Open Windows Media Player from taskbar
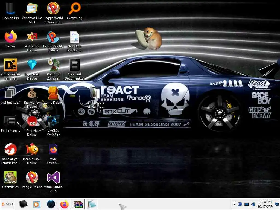 [x=37, y=204]
